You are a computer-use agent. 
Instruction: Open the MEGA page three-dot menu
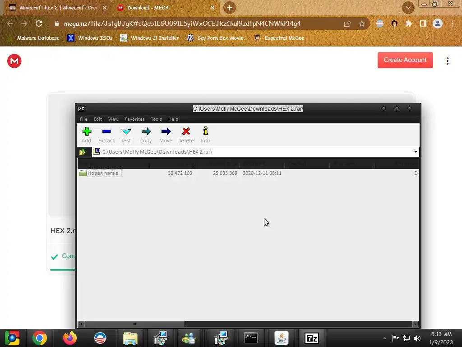tap(447, 61)
